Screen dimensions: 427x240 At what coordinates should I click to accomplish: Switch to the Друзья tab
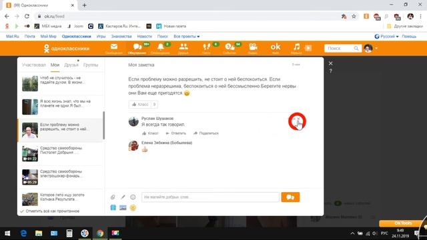[71, 65]
